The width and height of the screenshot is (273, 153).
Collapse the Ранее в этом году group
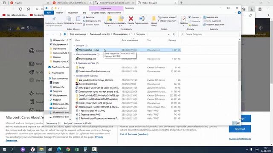[75, 76]
